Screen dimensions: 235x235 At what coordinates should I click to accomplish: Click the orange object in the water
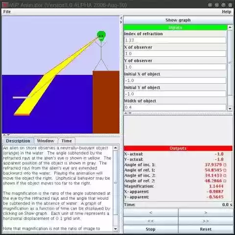[22, 115]
